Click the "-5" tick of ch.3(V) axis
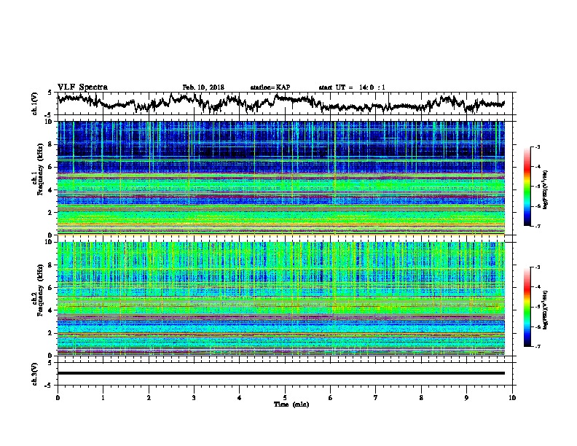577x446 pixels. (48, 386)
